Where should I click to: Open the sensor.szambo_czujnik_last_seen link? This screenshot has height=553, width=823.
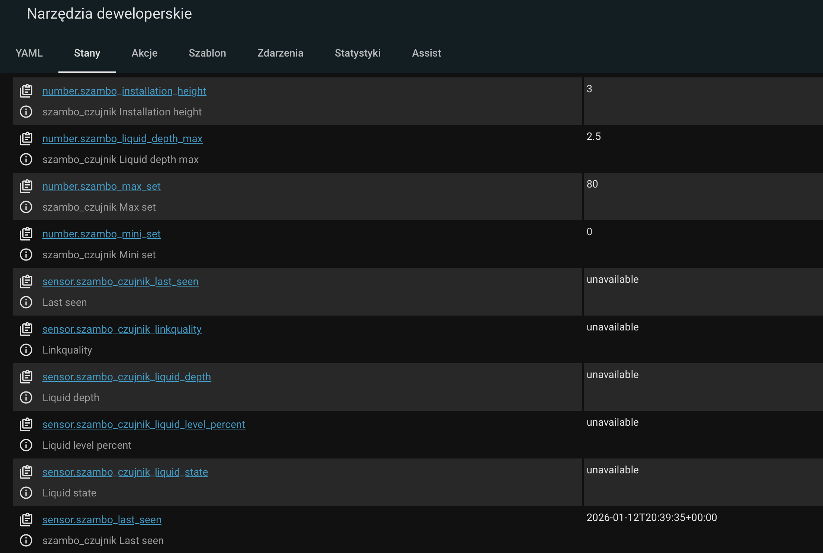click(x=120, y=281)
